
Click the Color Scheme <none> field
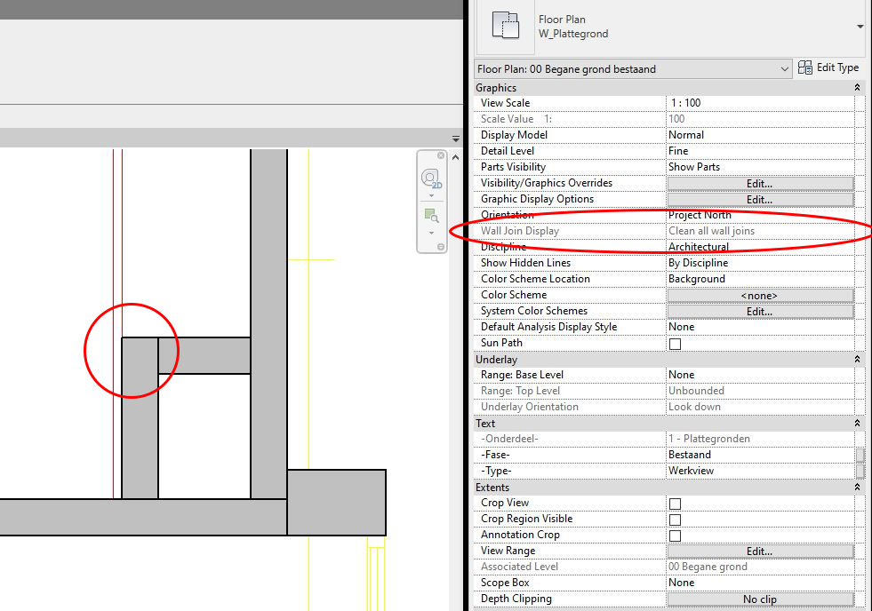coord(759,295)
